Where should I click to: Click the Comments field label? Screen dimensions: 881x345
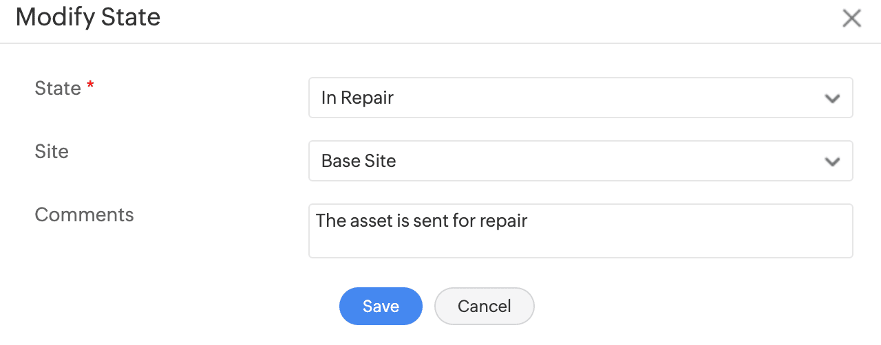pos(84,214)
